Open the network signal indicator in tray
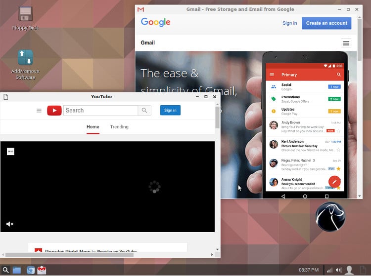This screenshot has height=276, width=371. (x=329, y=270)
